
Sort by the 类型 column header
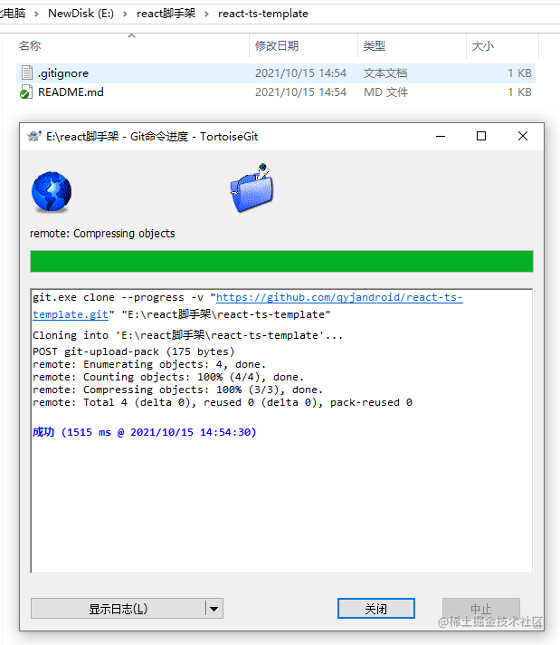[x=375, y=45]
